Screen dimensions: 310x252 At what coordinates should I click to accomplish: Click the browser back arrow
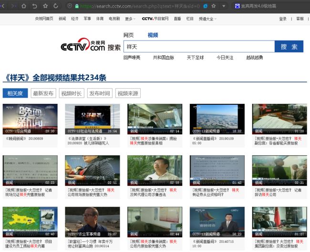point(2,6)
